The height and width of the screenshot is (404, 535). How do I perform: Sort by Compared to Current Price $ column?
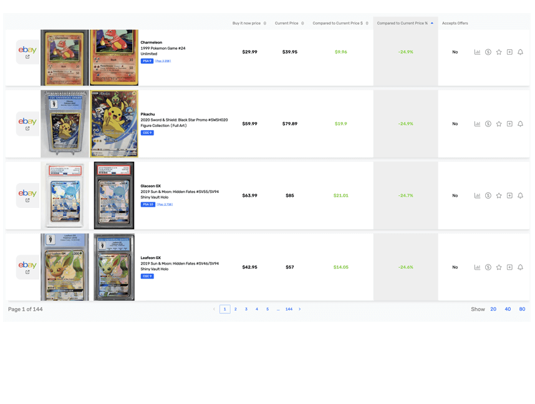[340, 23]
